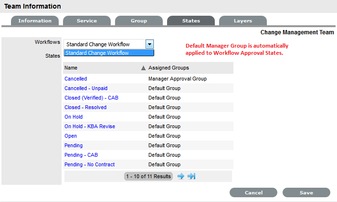
Task: Open Closed (Verified) - CAB state
Action: coord(91,98)
